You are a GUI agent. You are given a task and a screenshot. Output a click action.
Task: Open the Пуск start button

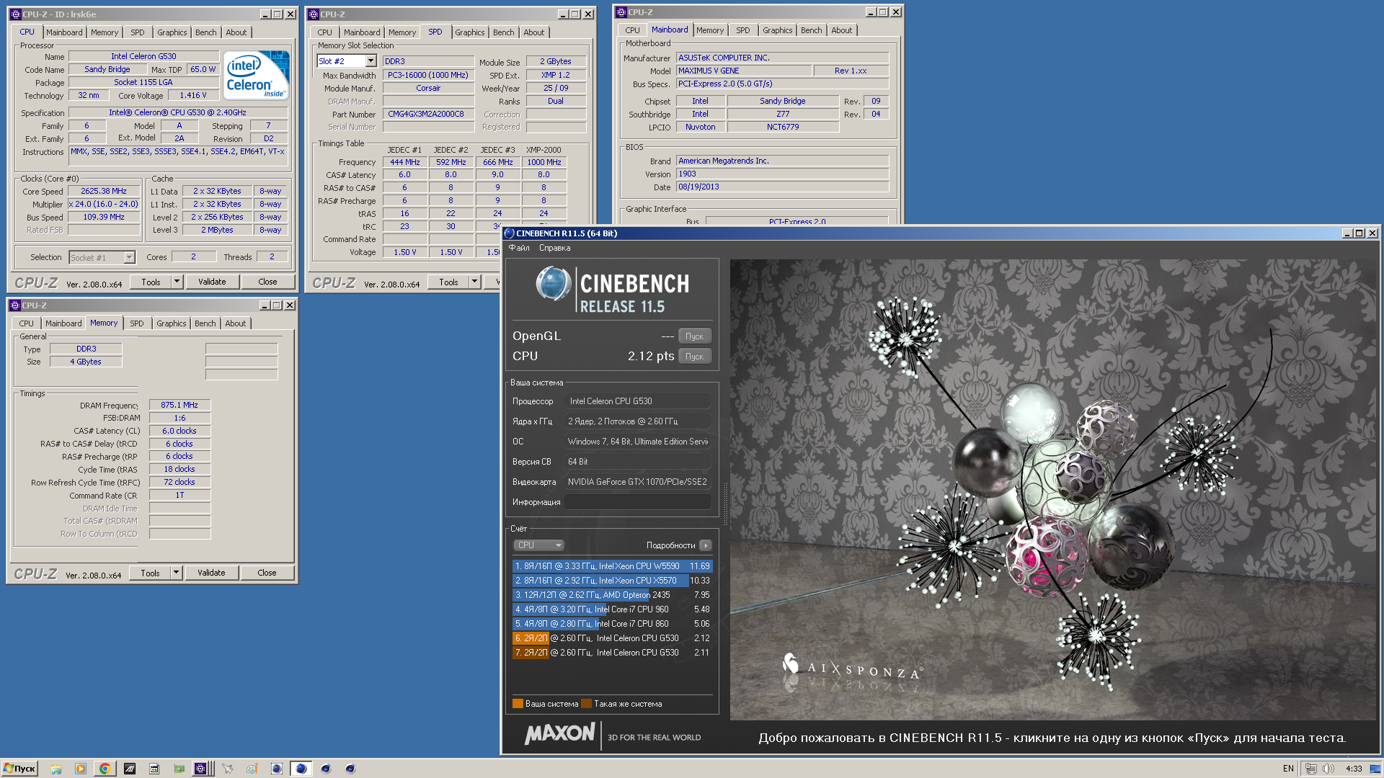(x=19, y=769)
